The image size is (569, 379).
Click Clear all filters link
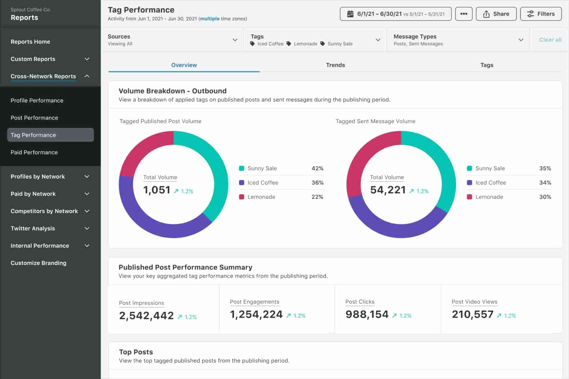tap(550, 40)
